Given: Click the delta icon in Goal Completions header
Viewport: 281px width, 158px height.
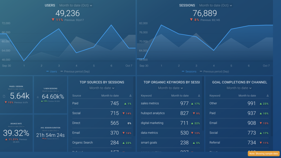Looking at the screenshot, I should tap(267, 96).
